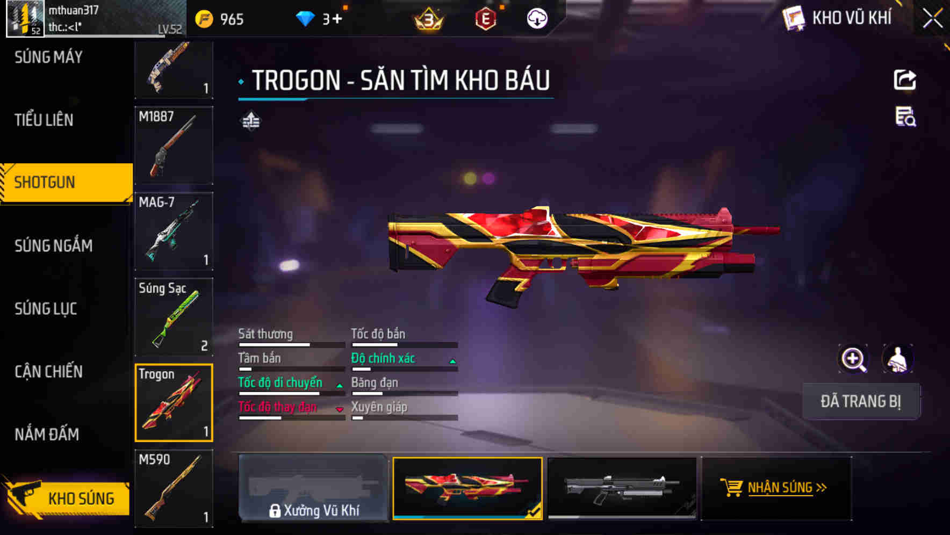Select the default black Trogon skin

click(622, 488)
